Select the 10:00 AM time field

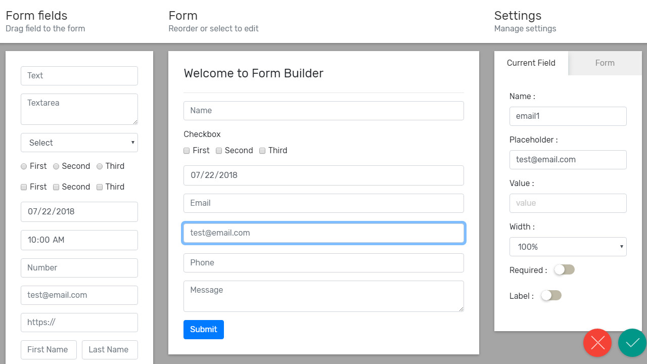pos(79,240)
